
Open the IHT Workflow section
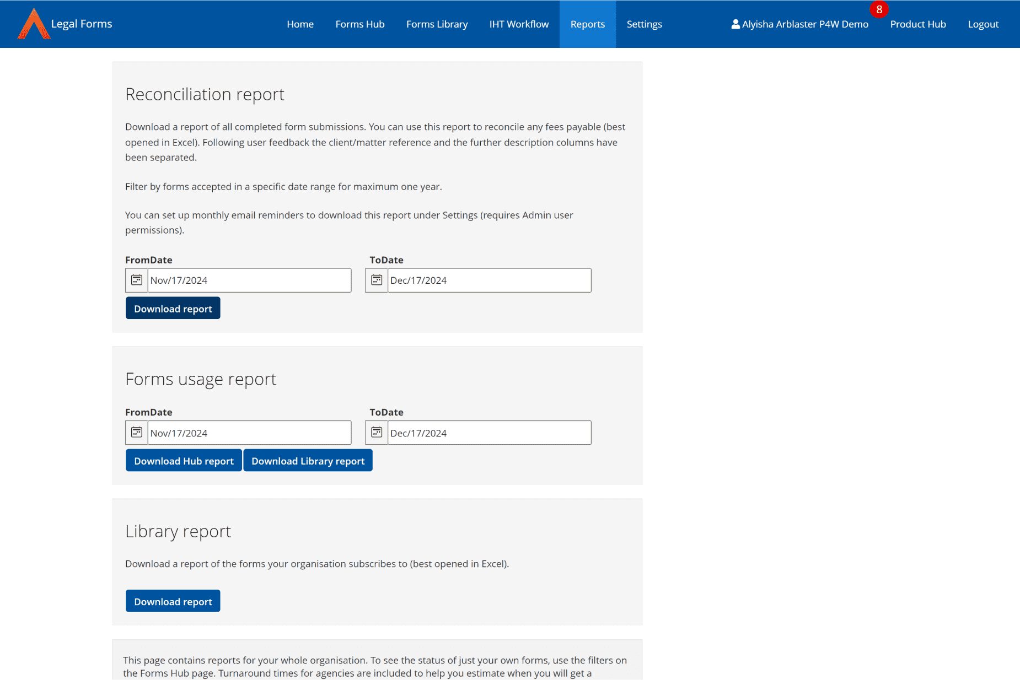(519, 24)
